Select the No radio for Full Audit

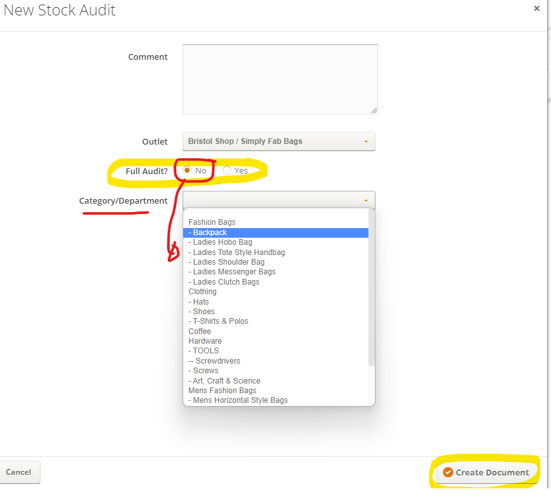(187, 170)
